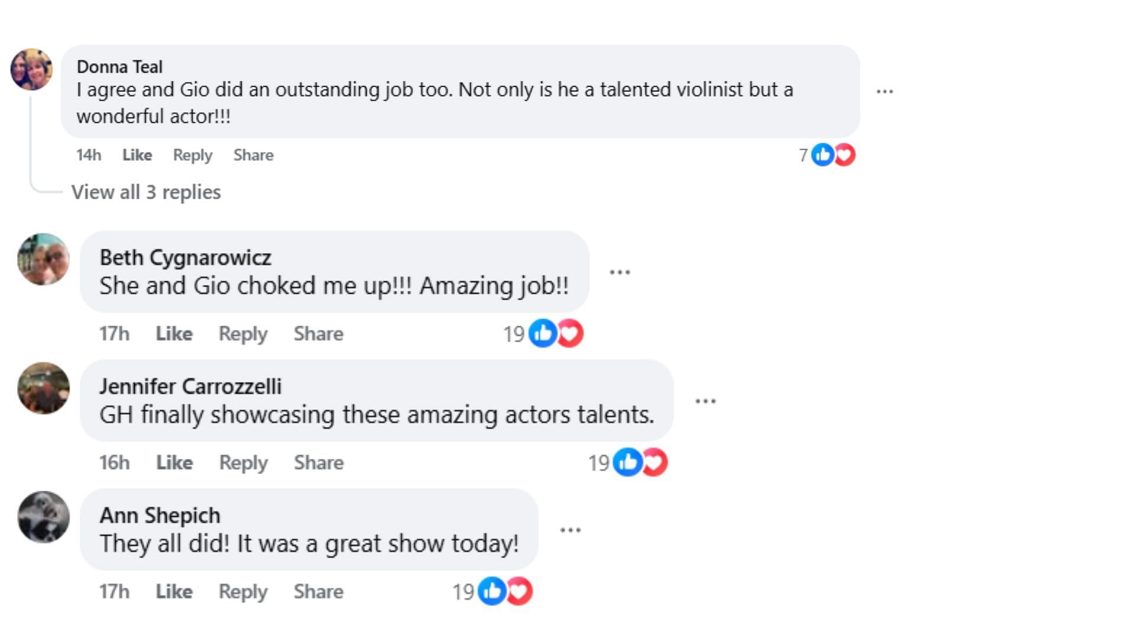Viewport: 1134px width, 637px height.
Task: View reaction icons on Jennifer Carrozzelli's comment
Action: pos(640,462)
